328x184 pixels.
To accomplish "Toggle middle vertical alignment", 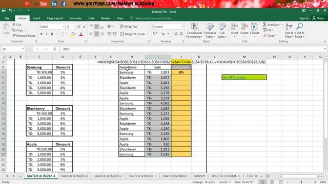I will pyautogui.click(x=96, y=27).
